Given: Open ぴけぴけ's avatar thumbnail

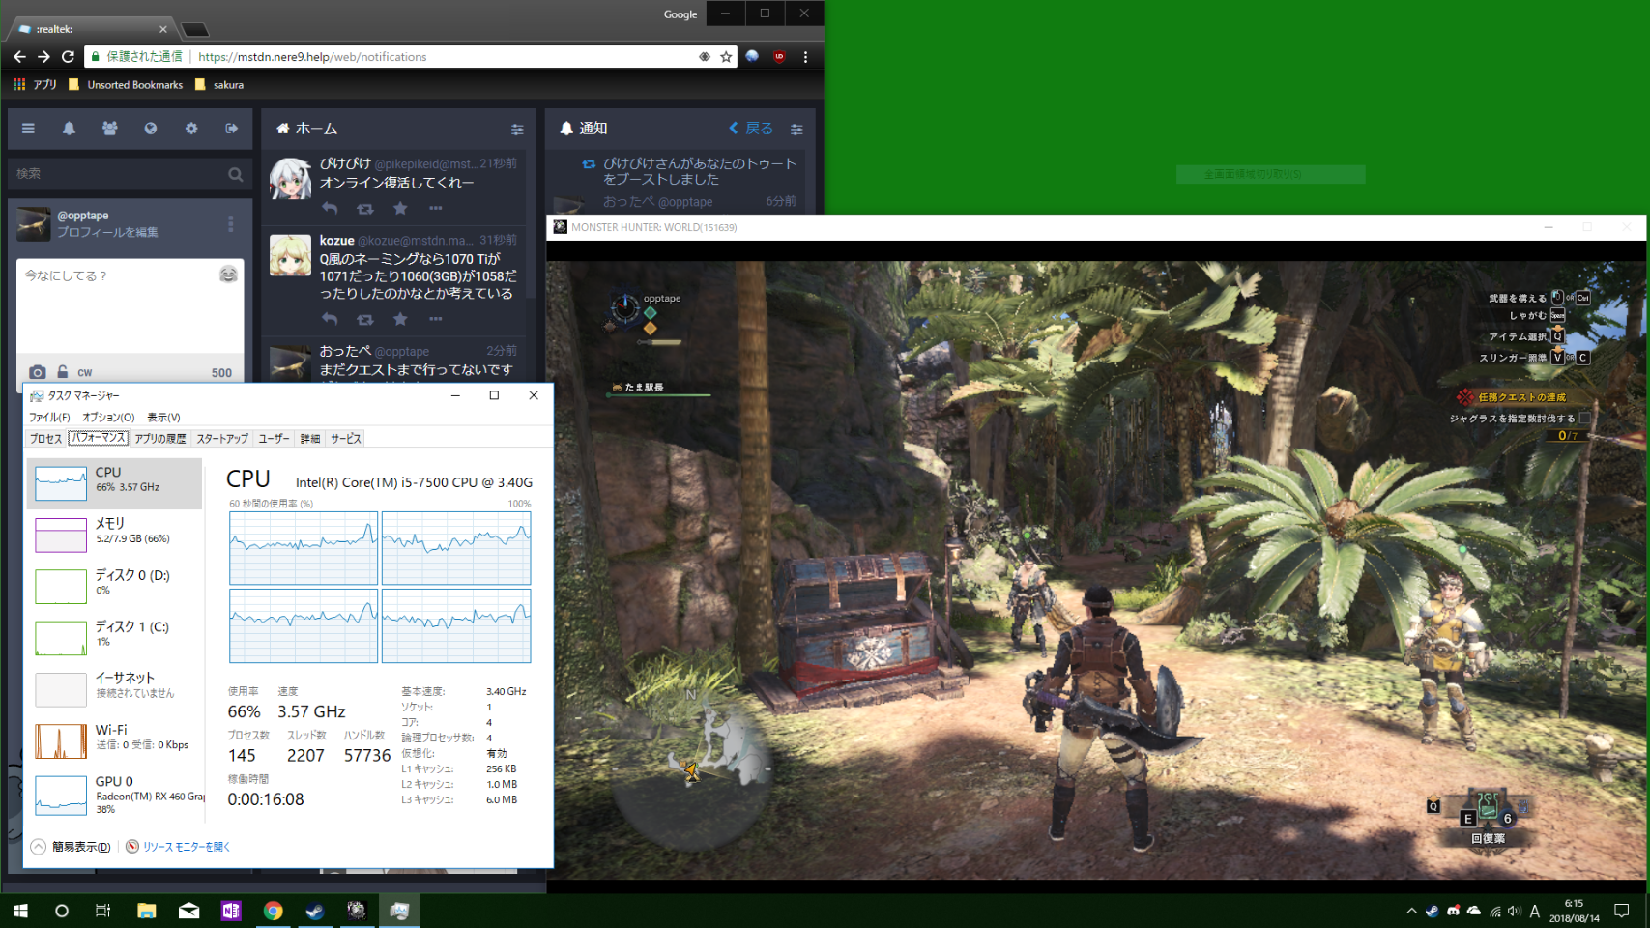Looking at the screenshot, I should [x=290, y=179].
